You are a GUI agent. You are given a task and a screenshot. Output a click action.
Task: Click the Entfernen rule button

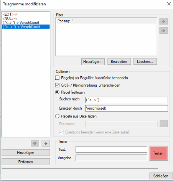pos(26,162)
